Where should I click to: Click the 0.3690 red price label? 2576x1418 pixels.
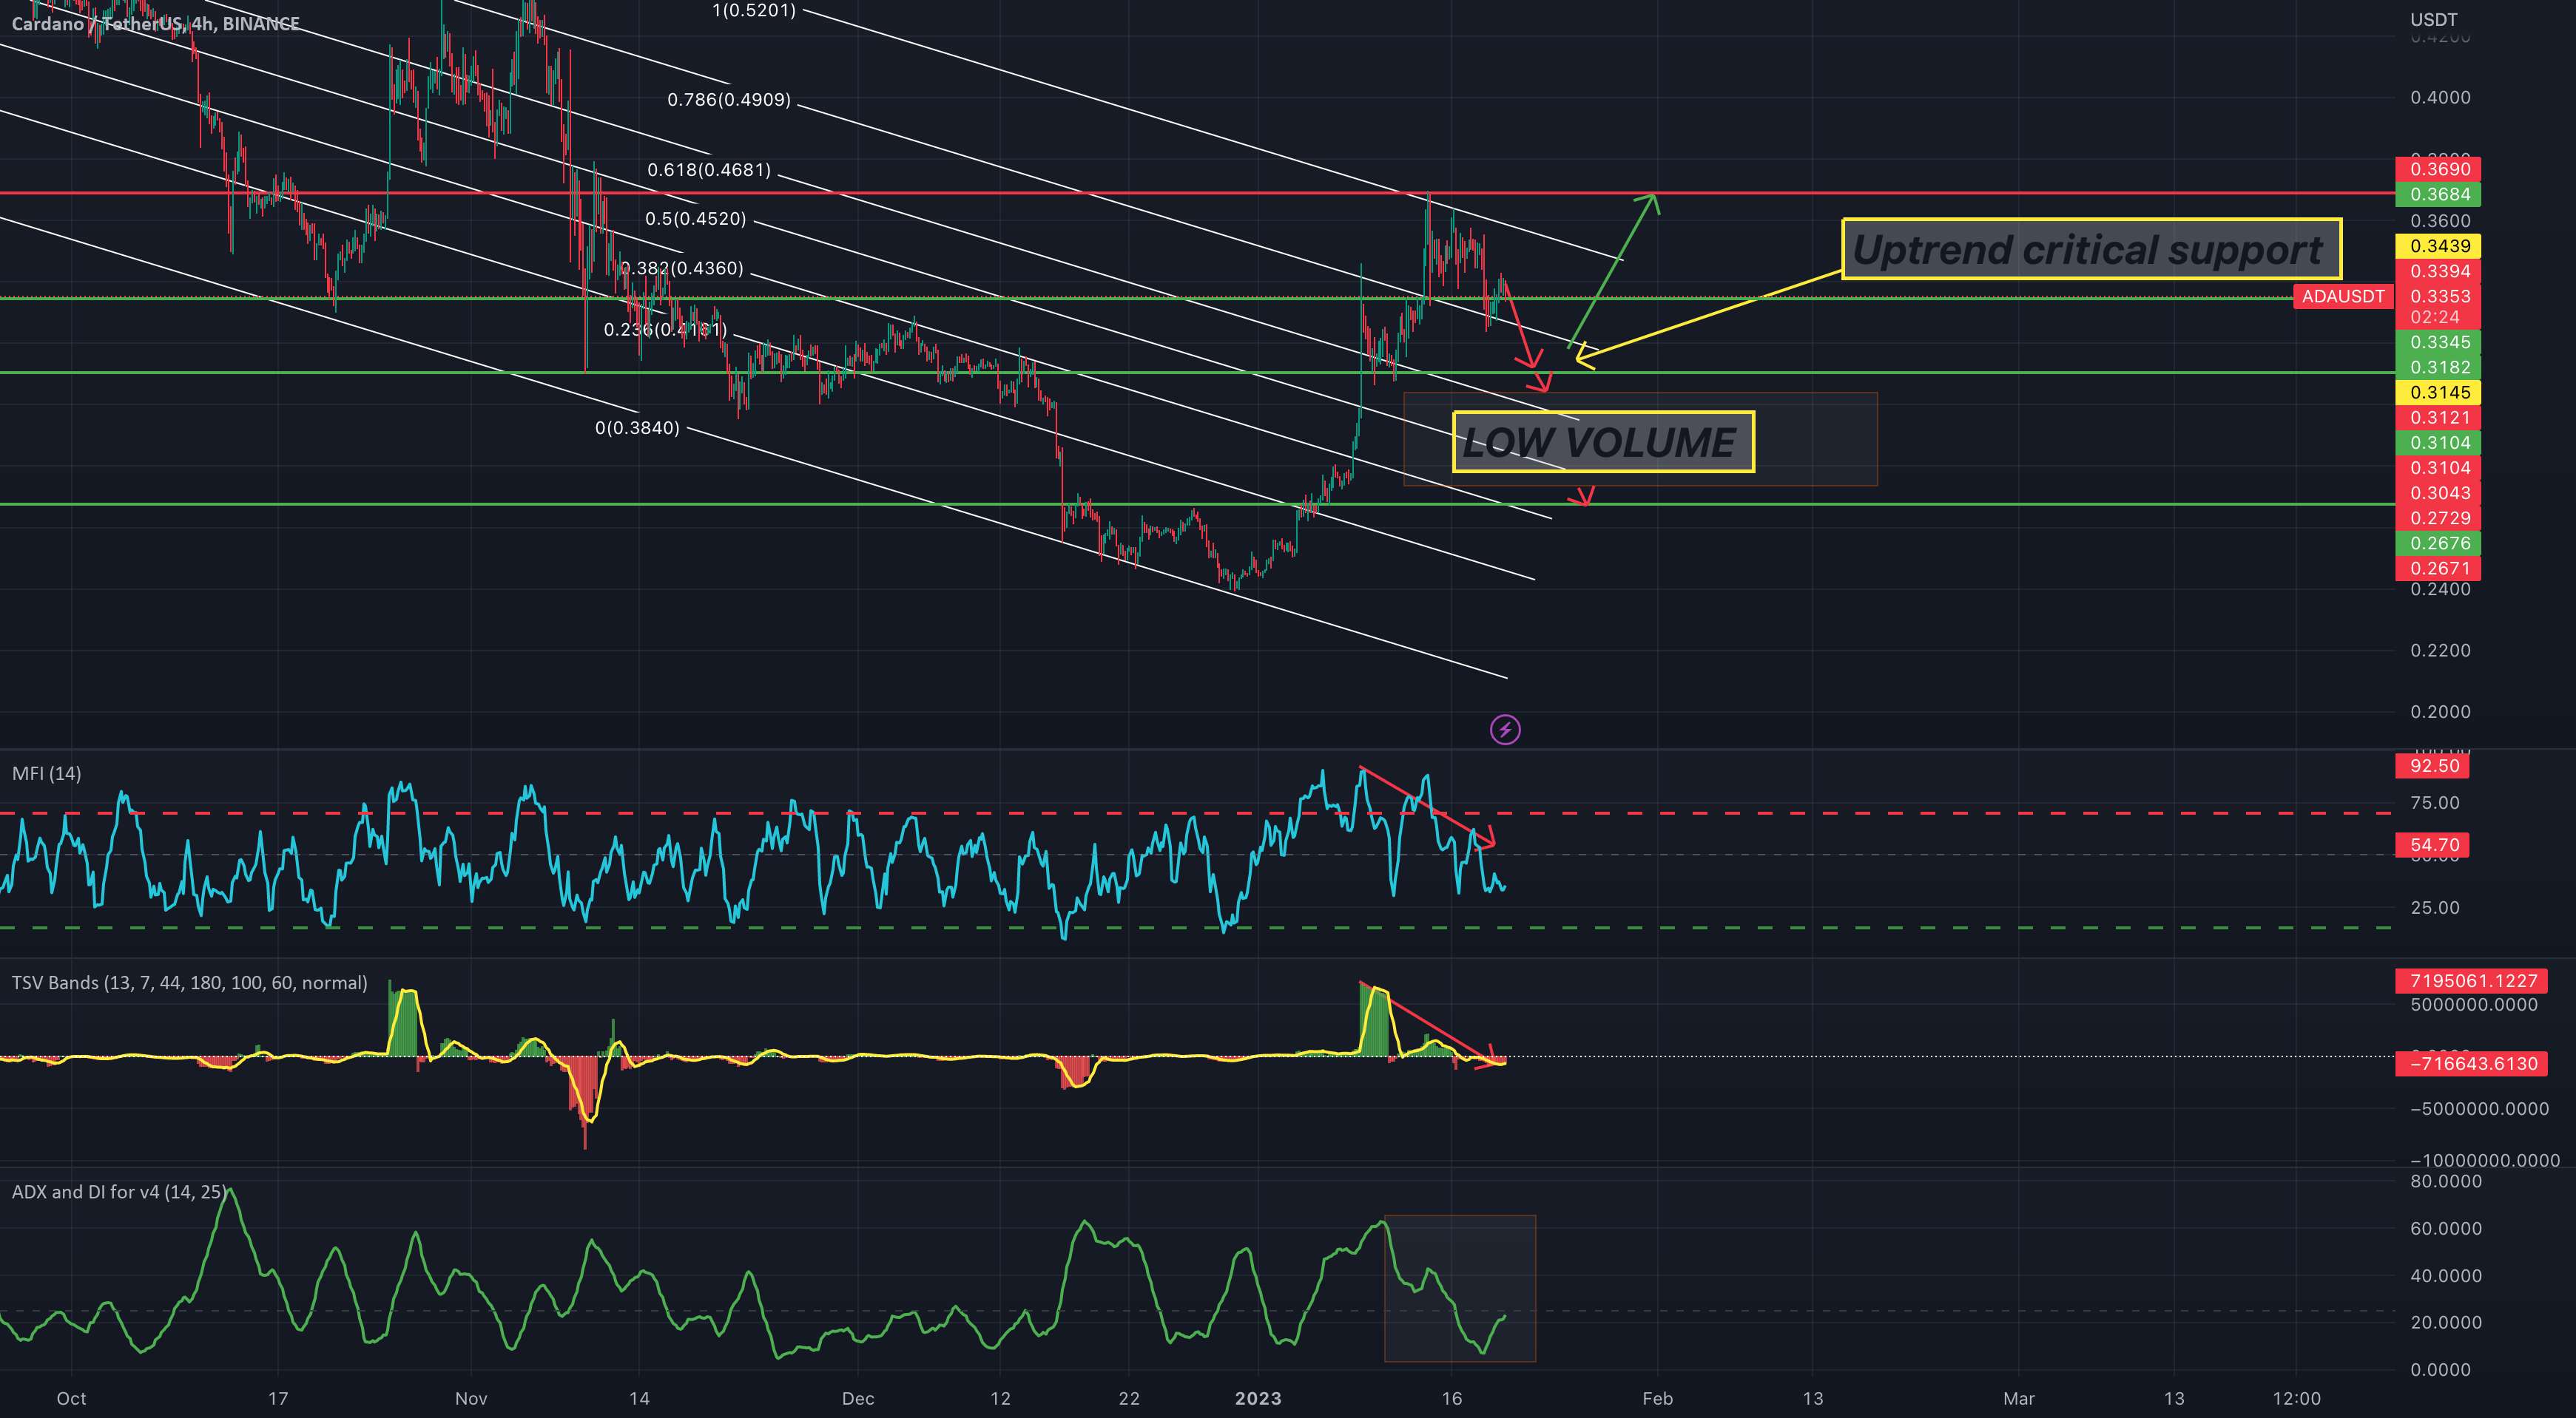2438,170
